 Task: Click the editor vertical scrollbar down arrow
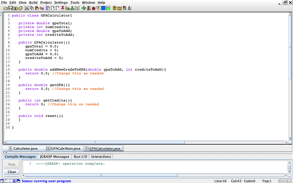pyautogui.click(x=290, y=139)
